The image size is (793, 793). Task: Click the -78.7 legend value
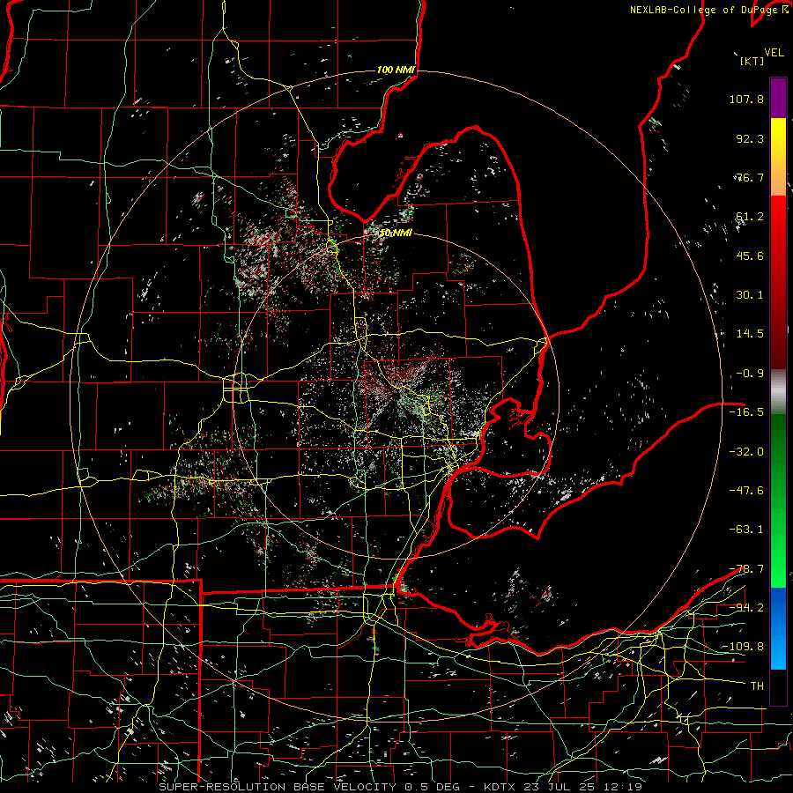[x=746, y=568]
